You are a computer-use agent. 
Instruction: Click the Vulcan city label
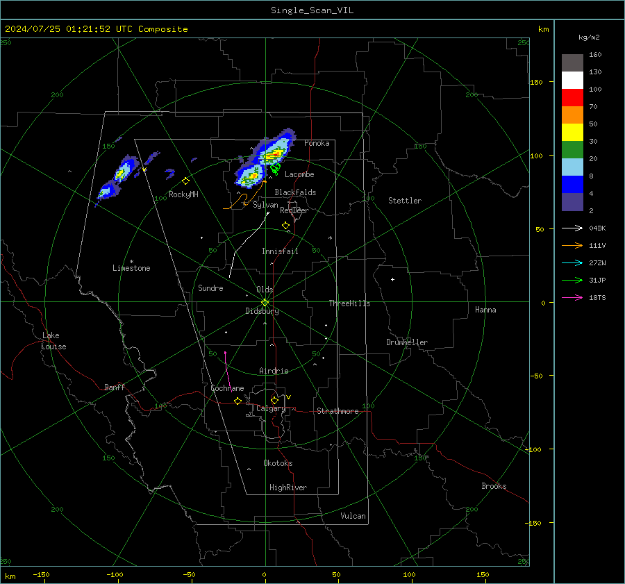[353, 516]
